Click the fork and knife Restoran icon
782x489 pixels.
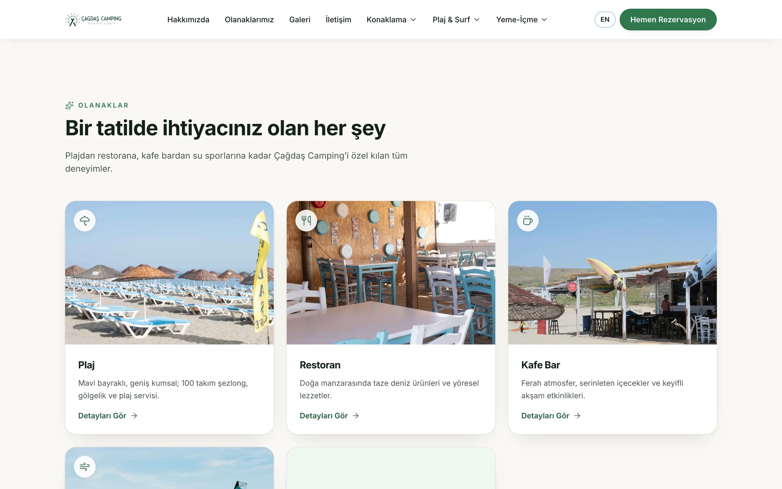(x=306, y=221)
